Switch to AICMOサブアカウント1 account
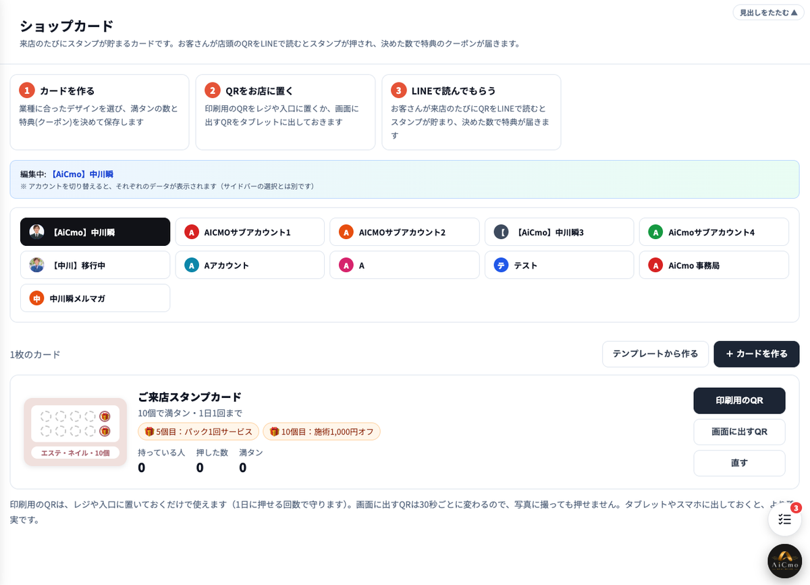The image size is (810, 585). [250, 232]
